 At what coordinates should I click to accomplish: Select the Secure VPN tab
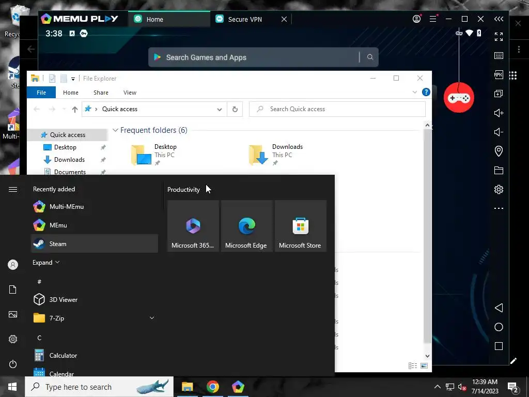click(x=245, y=19)
